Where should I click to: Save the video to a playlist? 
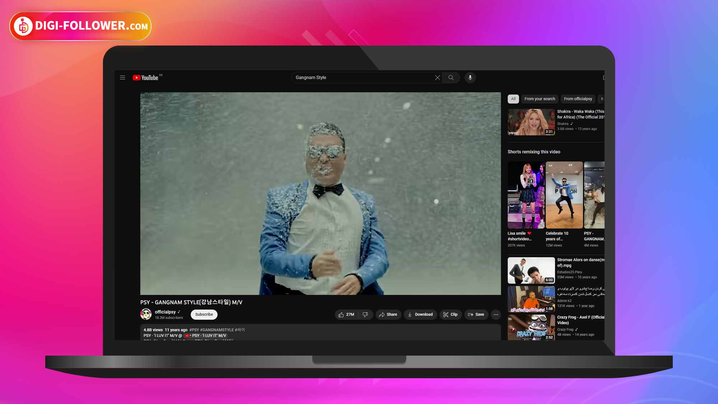(476, 314)
